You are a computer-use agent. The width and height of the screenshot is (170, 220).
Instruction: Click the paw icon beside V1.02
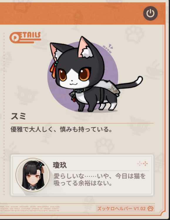point(150,209)
